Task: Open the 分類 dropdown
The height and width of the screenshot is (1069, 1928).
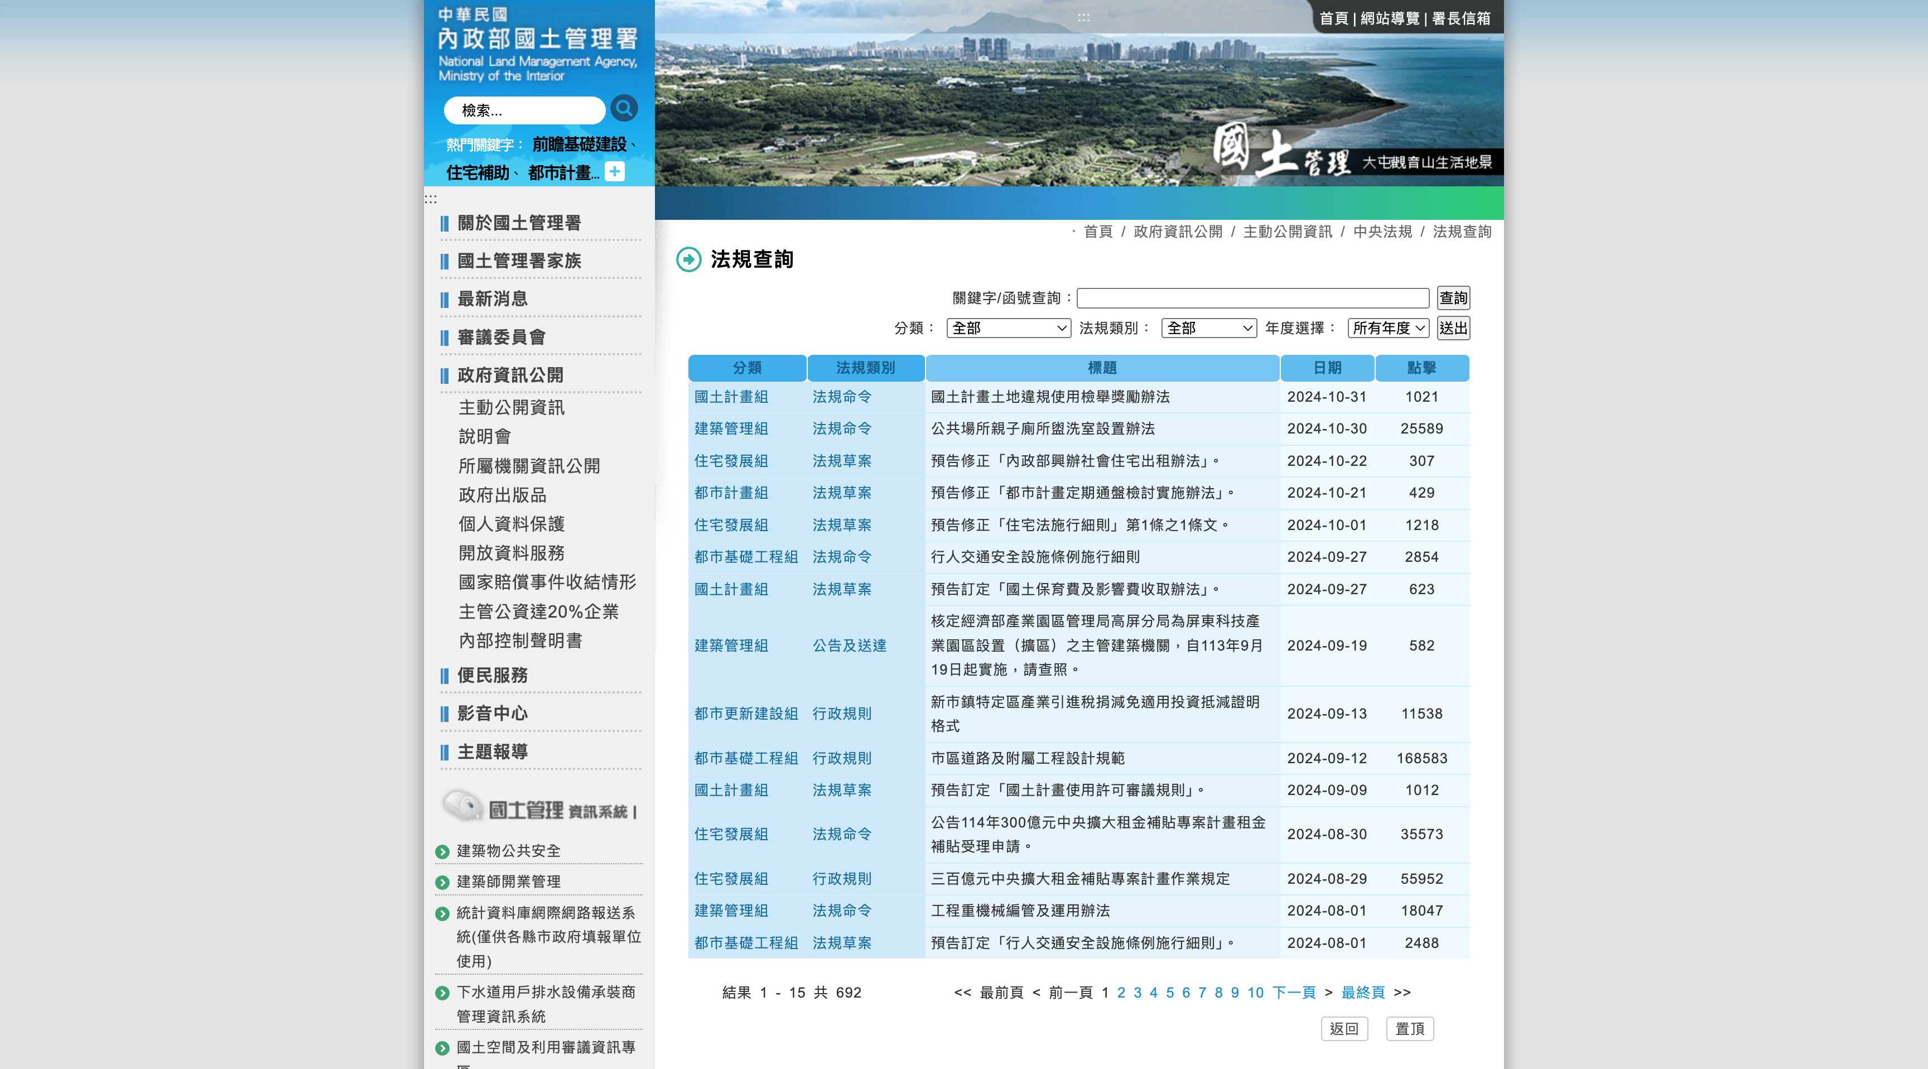Action: coord(1008,328)
